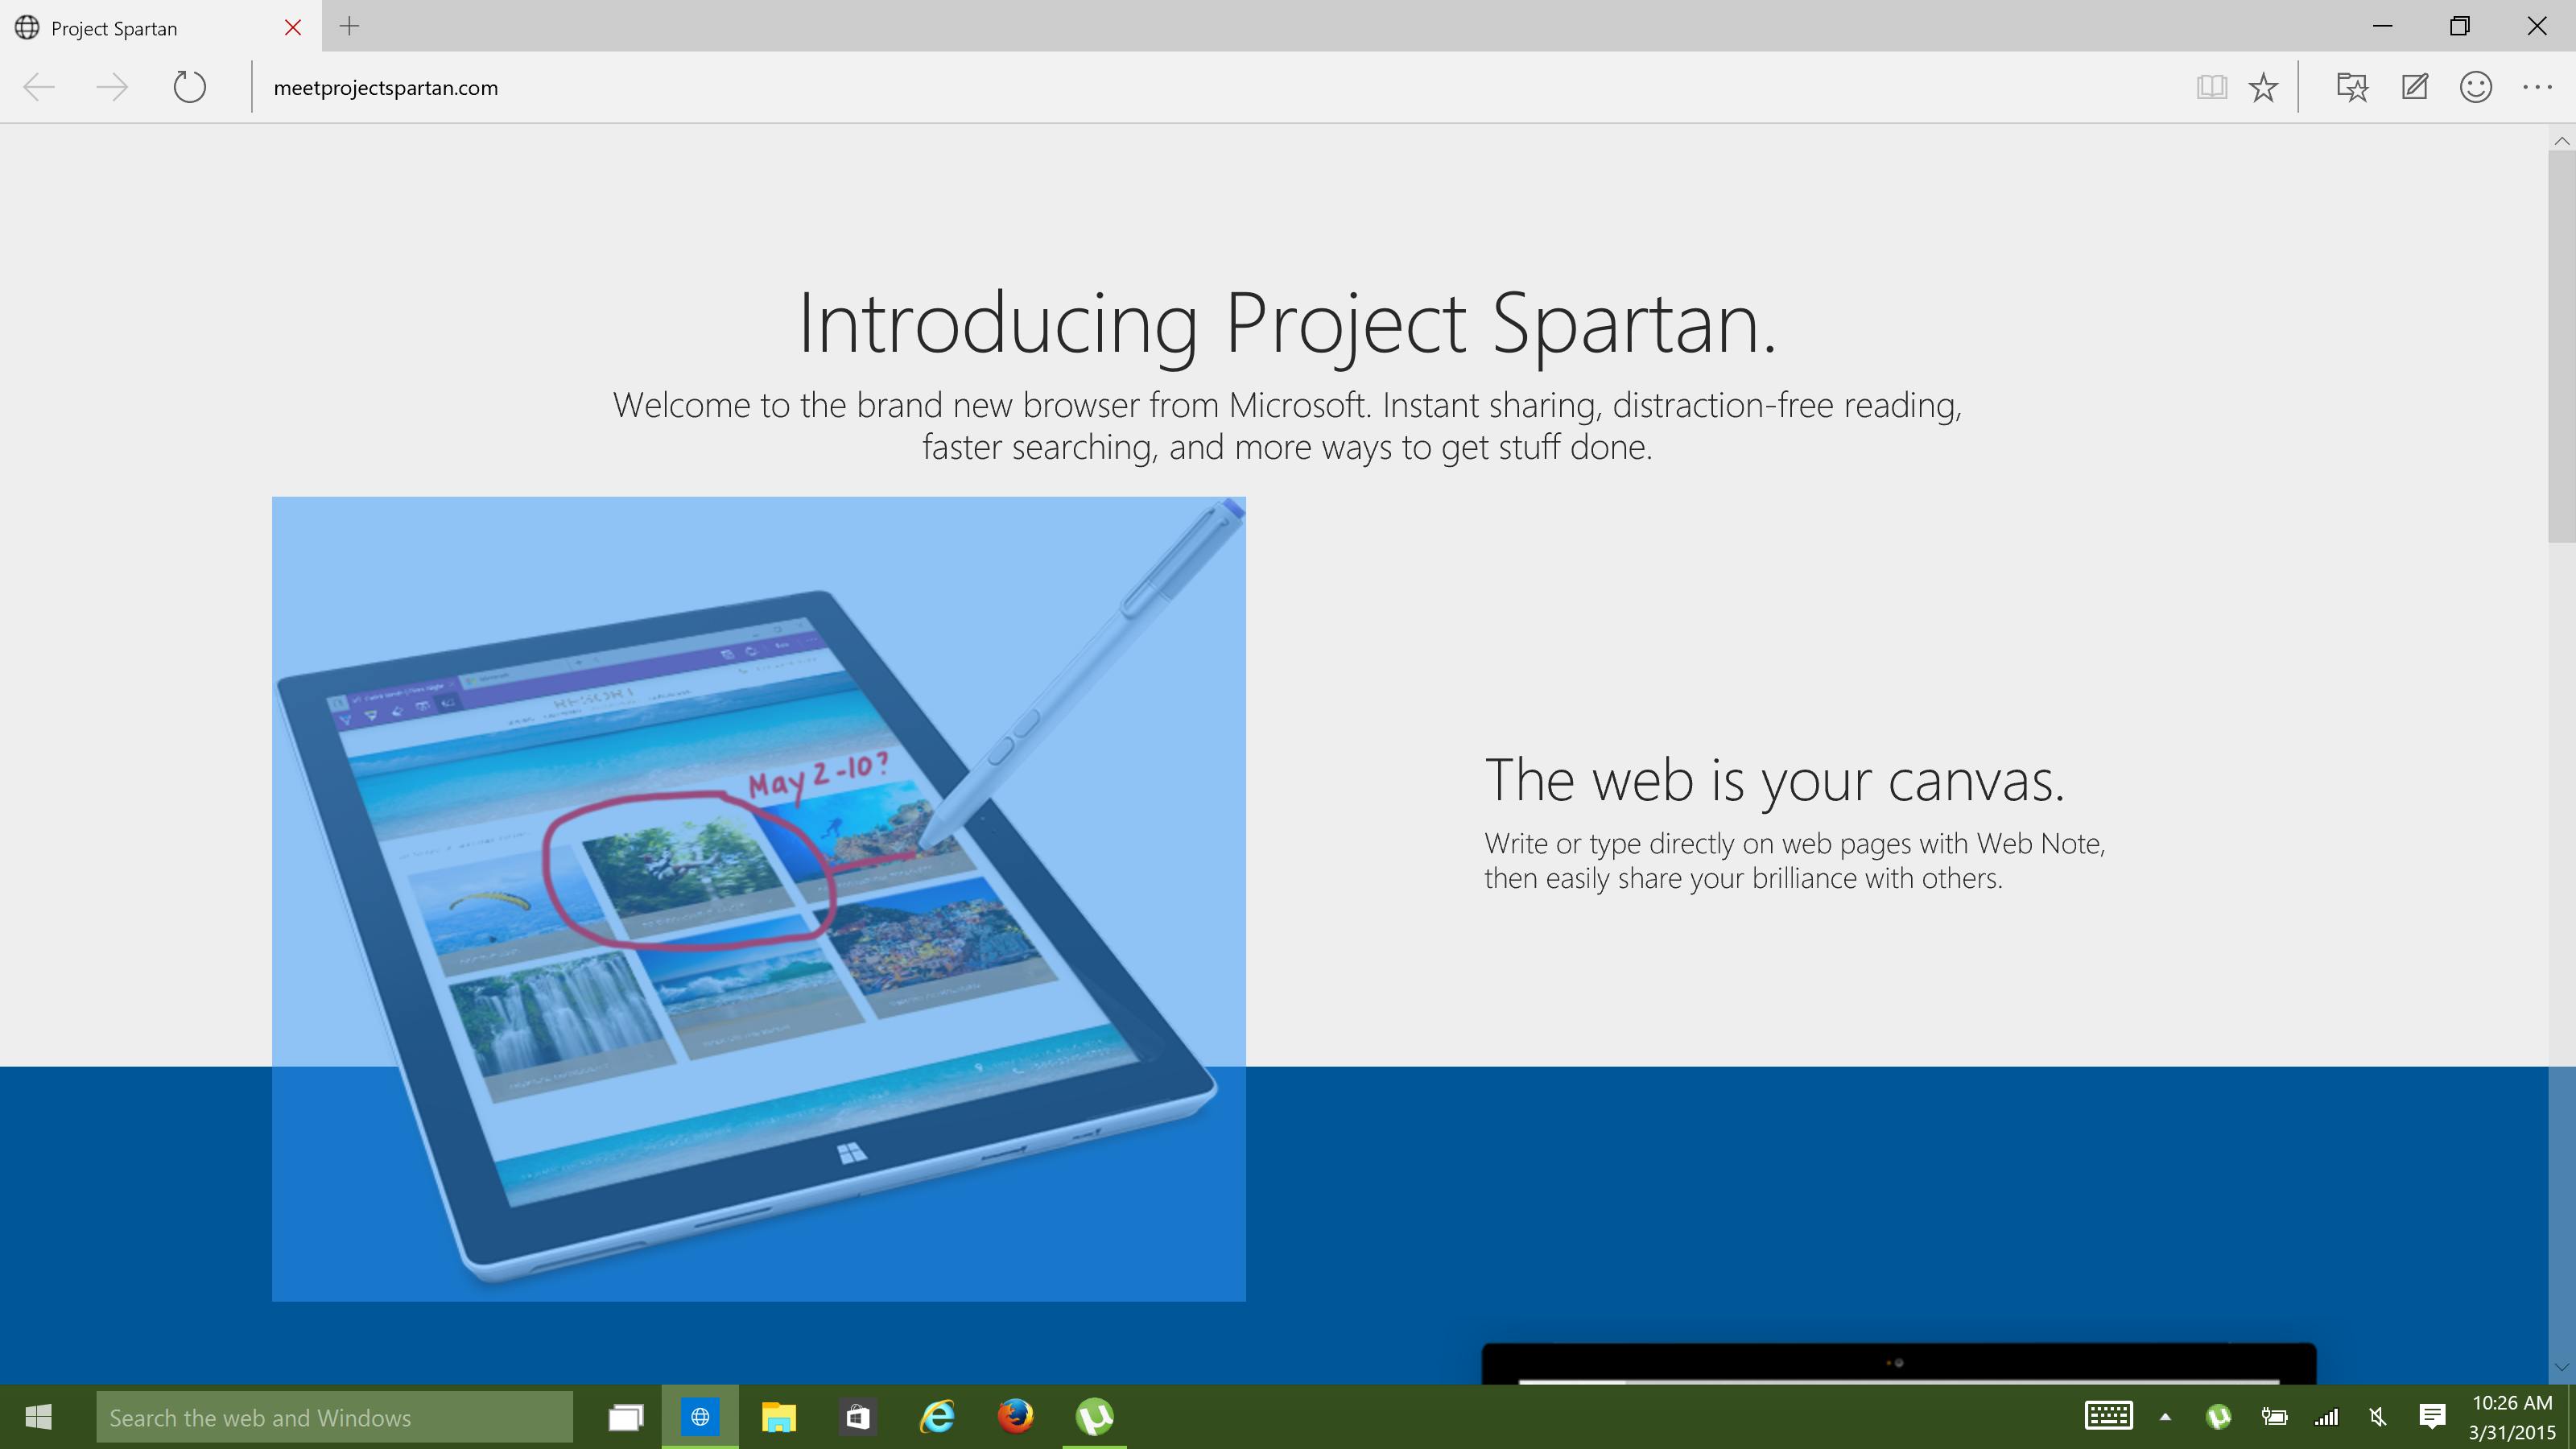Screen dimensions: 2576x1449
Task: Open the More actions ellipsis menu
Action: coord(2537,87)
